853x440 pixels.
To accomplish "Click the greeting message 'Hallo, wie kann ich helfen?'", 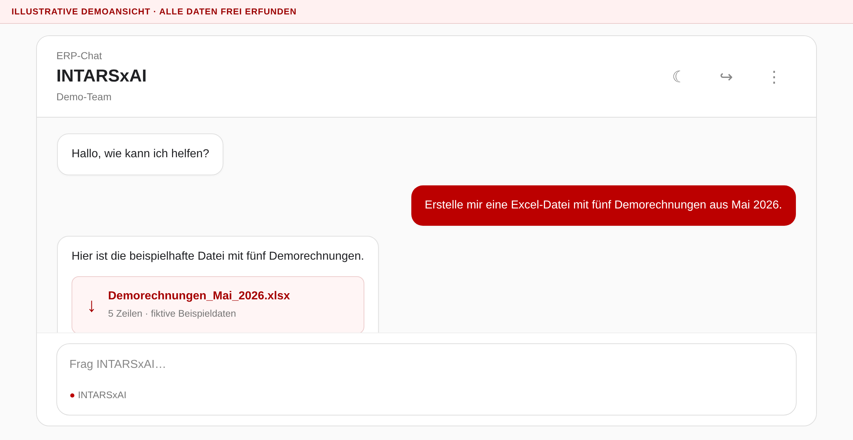I will click(x=140, y=154).
